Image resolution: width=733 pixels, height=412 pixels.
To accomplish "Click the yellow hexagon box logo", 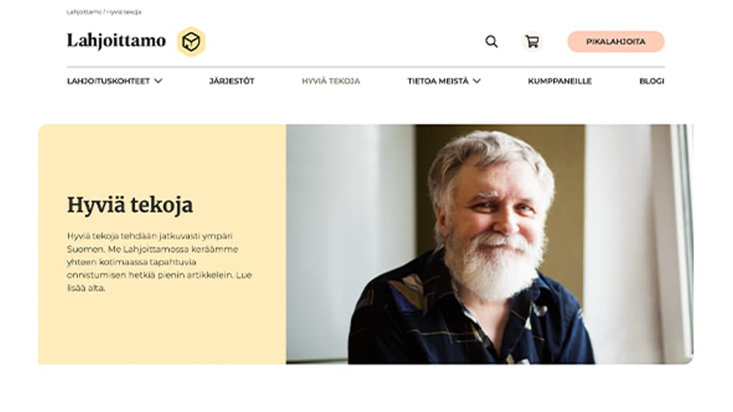I will [191, 42].
